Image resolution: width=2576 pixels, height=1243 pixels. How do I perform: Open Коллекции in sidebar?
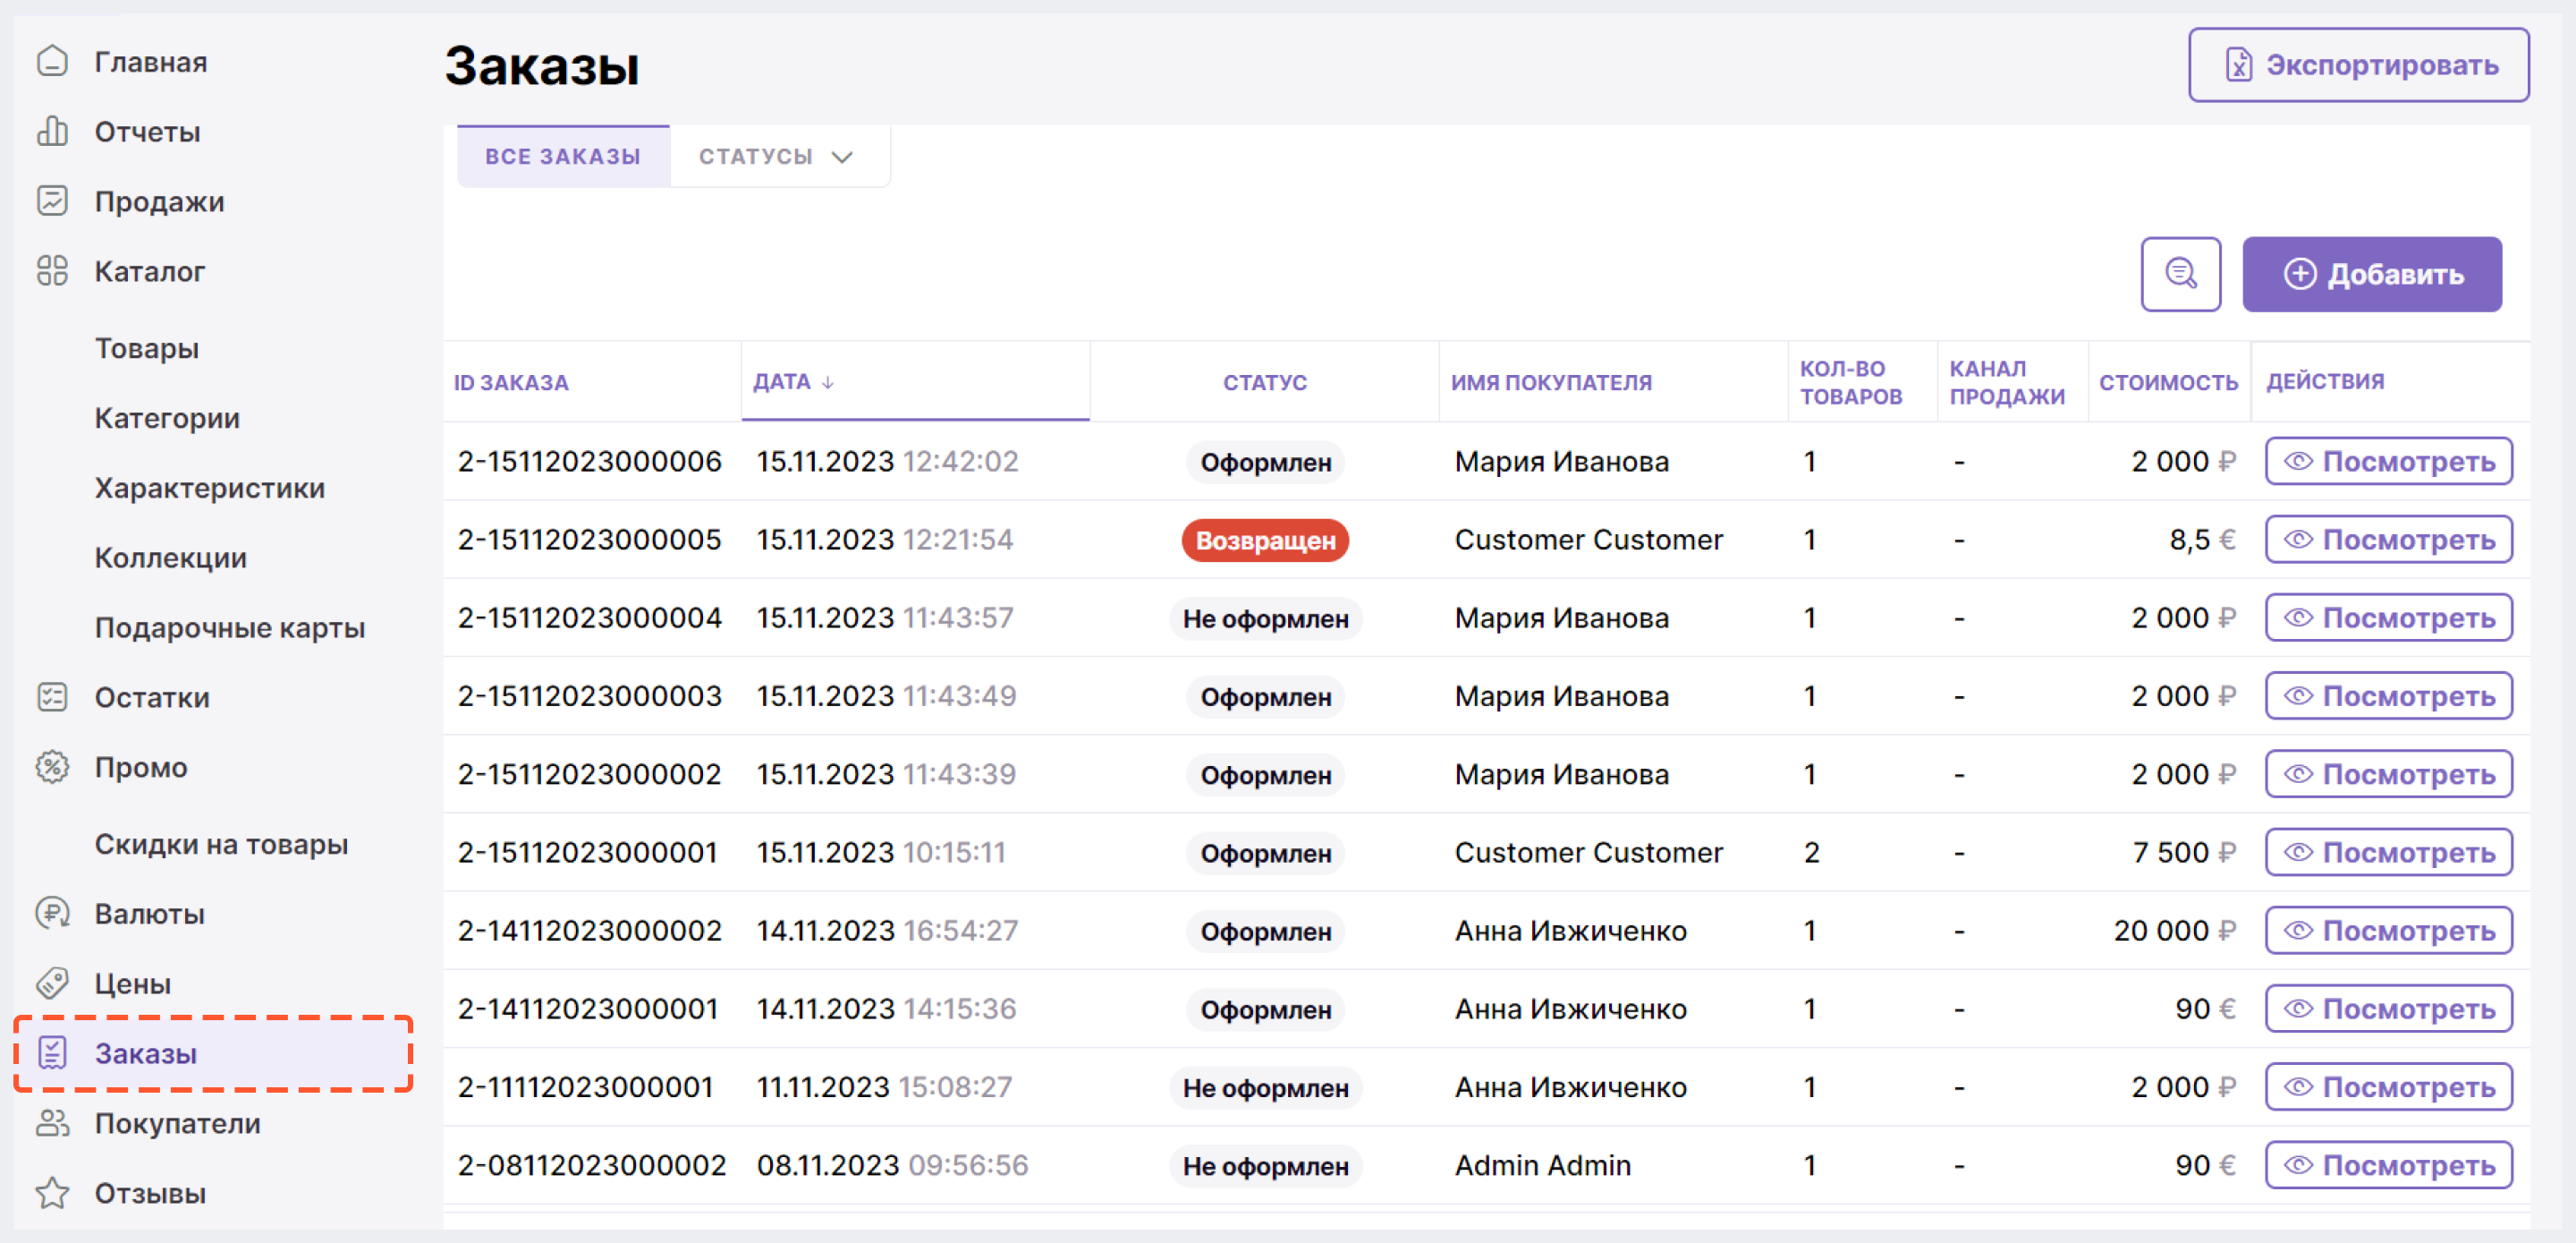(x=171, y=558)
